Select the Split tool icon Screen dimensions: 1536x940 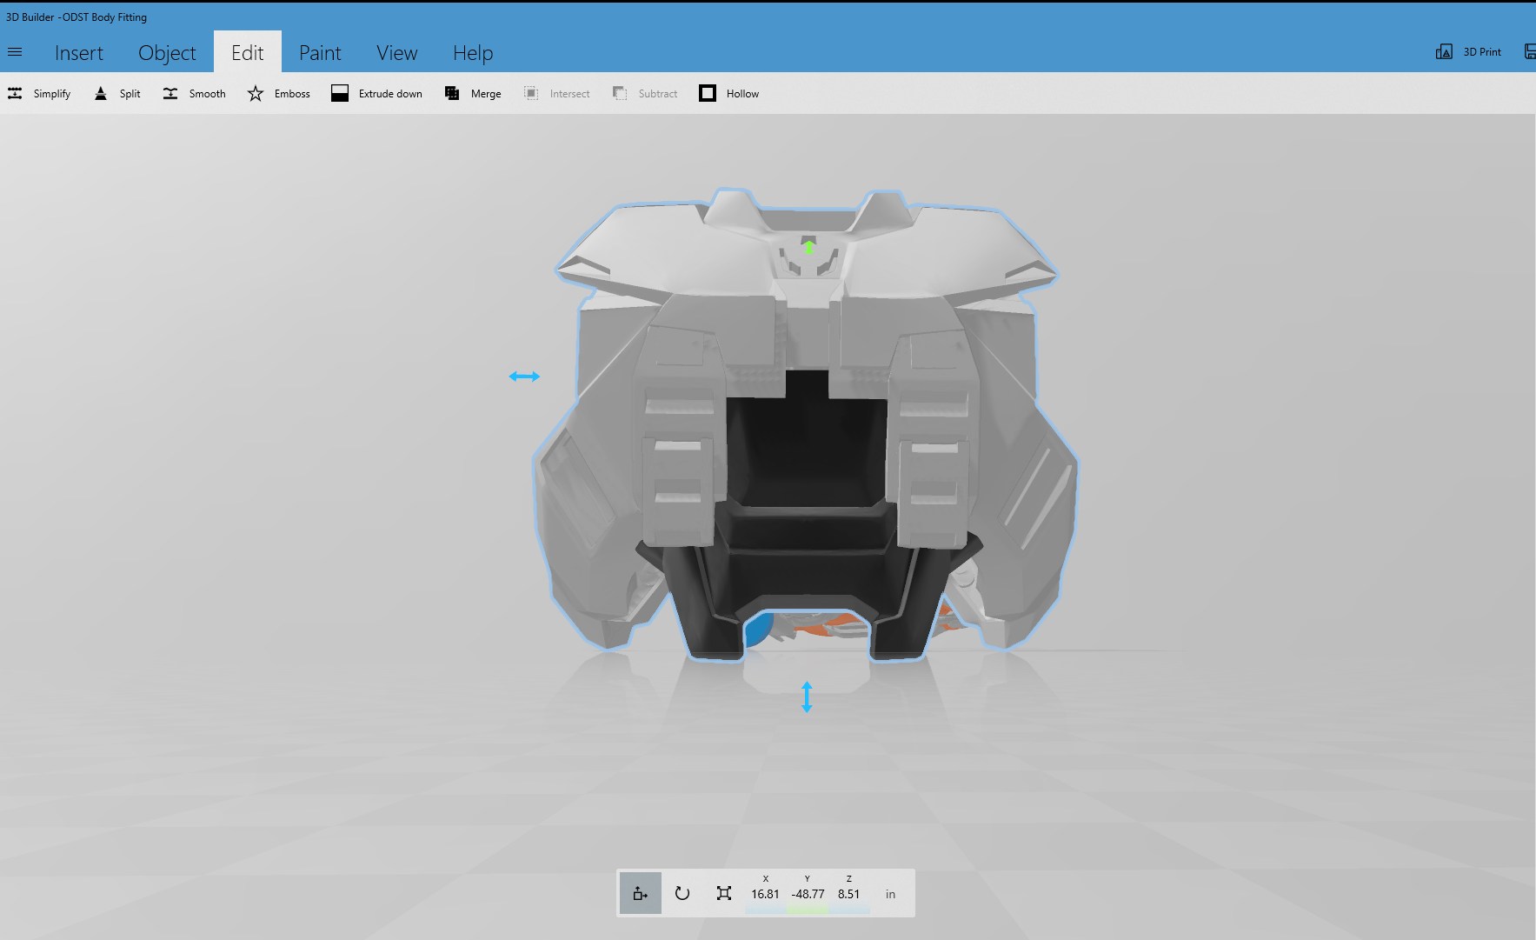(x=101, y=93)
